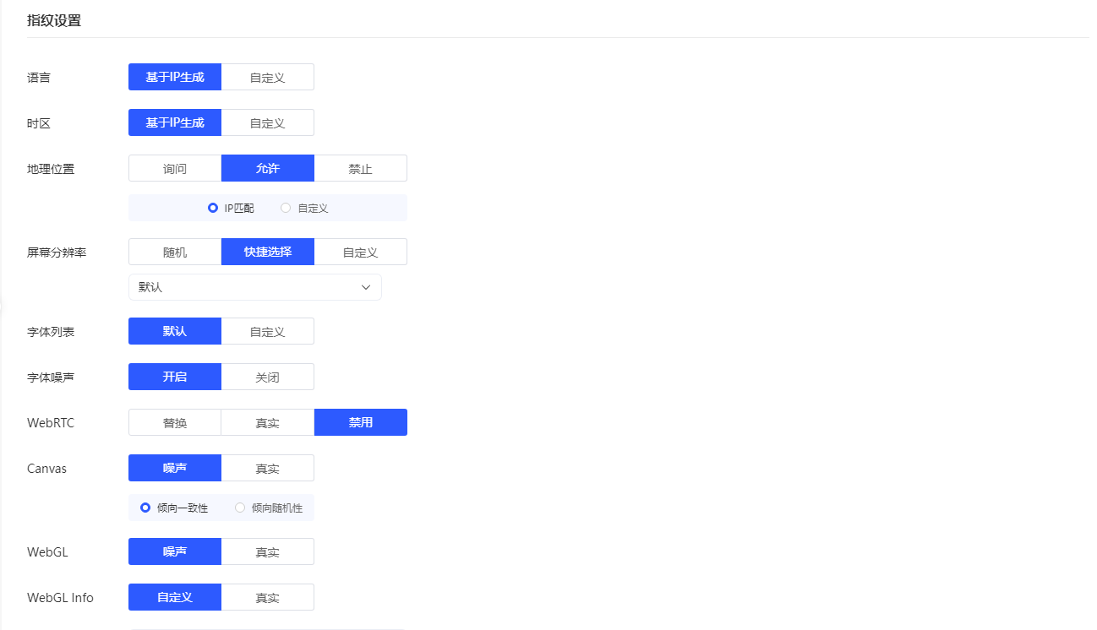This screenshot has width=1097, height=630.
Task: Open the 默认 resolution dropdown
Action: [254, 286]
